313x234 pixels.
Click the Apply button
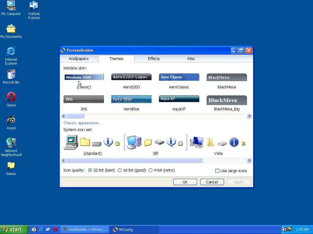pyautogui.click(x=239, y=182)
